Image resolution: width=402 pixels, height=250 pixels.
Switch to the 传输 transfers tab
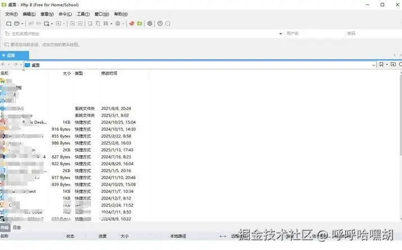4,227
